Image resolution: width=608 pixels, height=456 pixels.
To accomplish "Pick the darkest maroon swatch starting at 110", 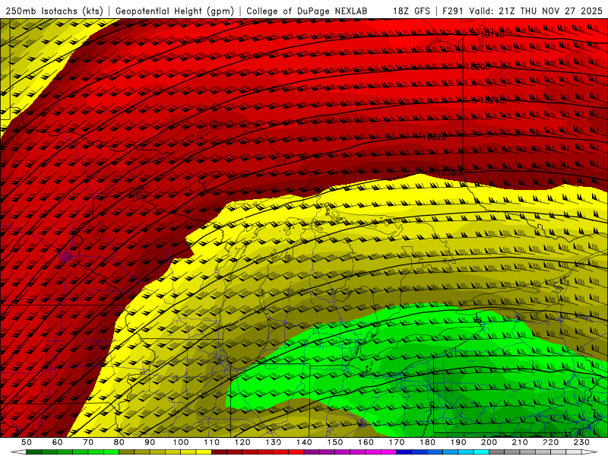I will (x=219, y=451).
